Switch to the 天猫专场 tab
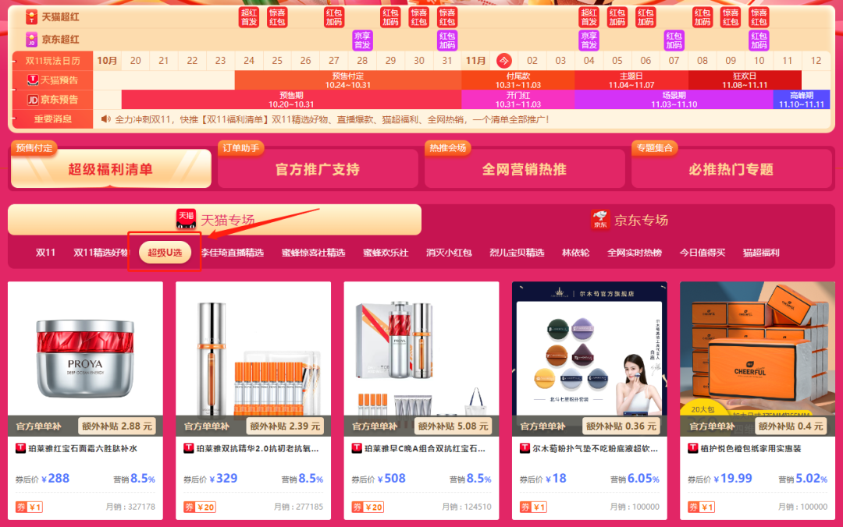The image size is (843, 527). (215, 220)
